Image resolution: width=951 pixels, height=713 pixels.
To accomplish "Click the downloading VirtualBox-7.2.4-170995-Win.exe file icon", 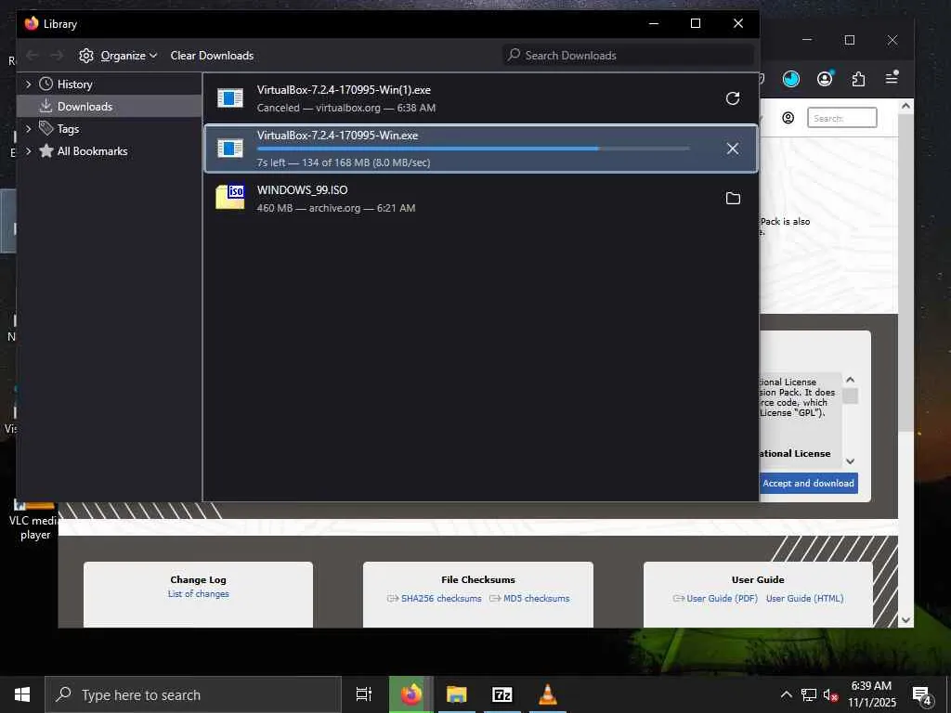I will pos(230,148).
